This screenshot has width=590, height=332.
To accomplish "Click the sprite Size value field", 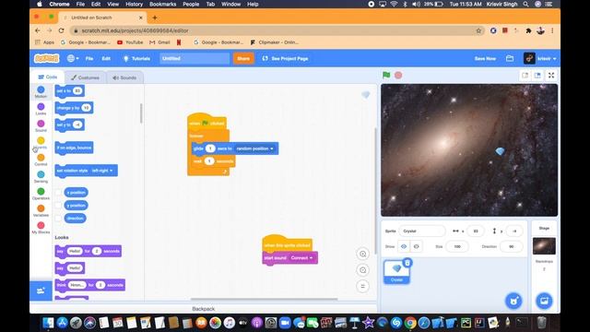I will pos(457,246).
